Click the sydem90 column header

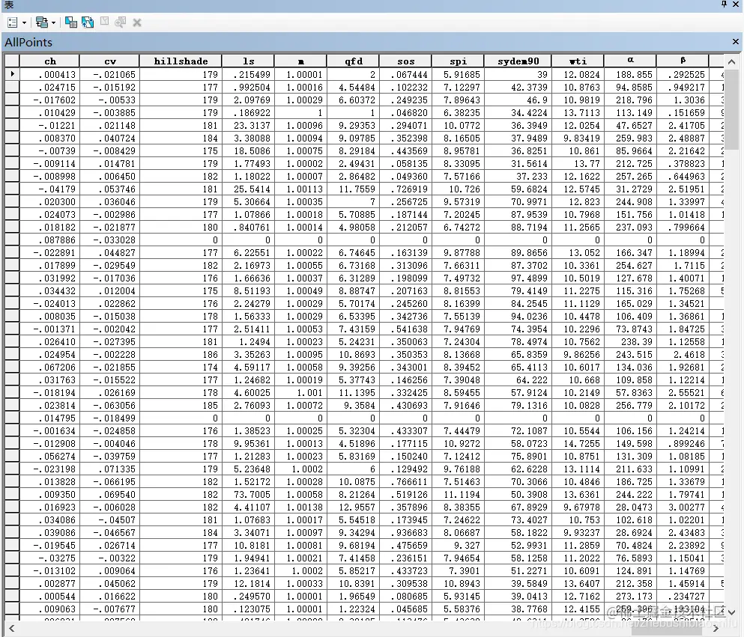click(518, 61)
